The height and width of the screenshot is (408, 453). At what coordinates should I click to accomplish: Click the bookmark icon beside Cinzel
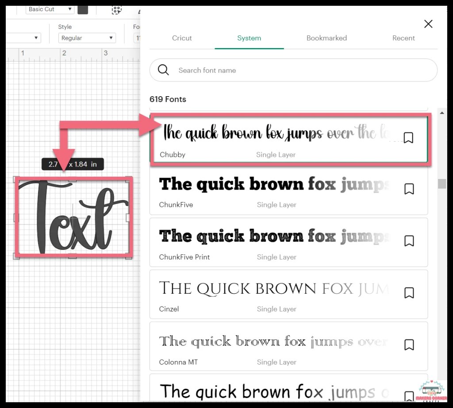pyautogui.click(x=409, y=293)
